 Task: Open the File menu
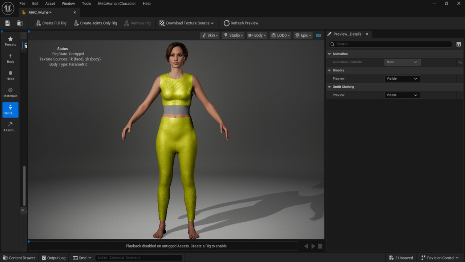point(22,4)
